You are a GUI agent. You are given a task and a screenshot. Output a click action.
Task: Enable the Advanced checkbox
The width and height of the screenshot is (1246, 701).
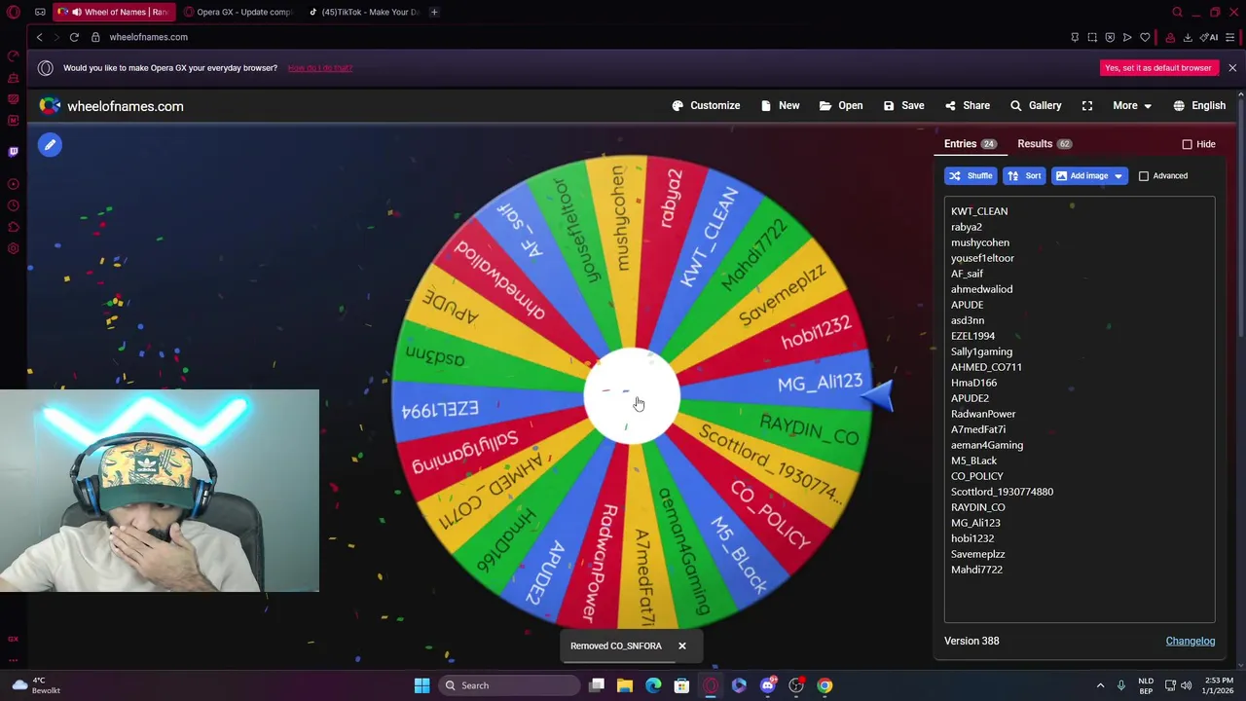coord(1144,176)
